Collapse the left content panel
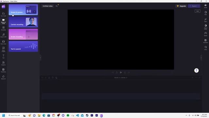 click(x=40, y=58)
